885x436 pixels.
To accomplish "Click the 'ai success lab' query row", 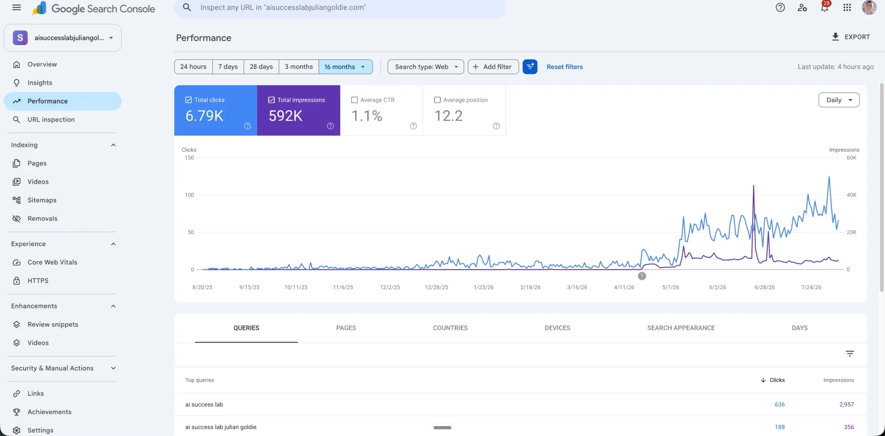I will pos(520,405).
